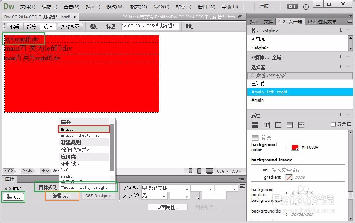This screenshot has height=223, width=355.
Task: Select the Custom (more) category icon
Action: tap(301, 125)
